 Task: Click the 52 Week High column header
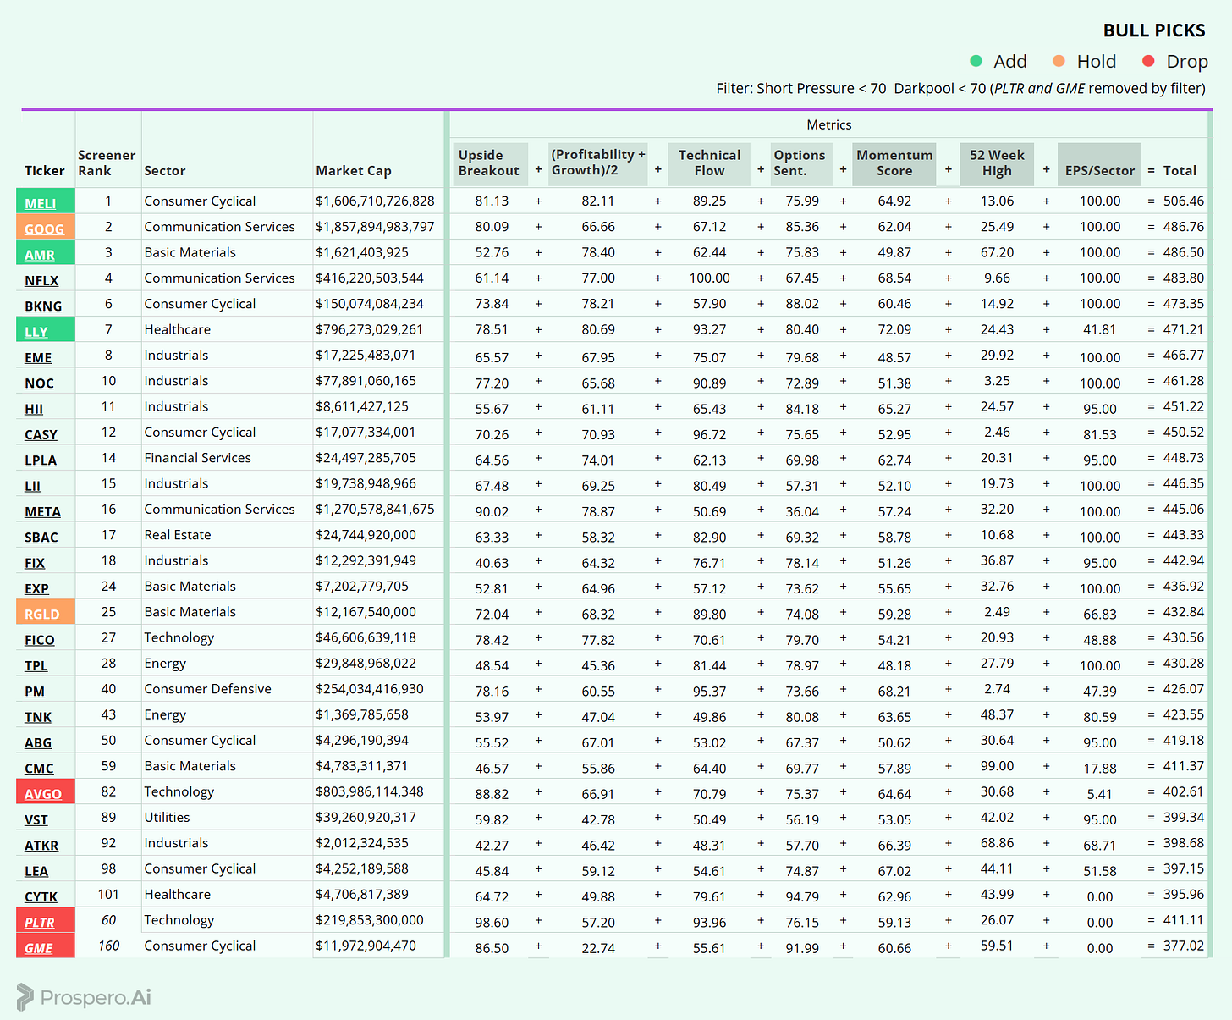coord(997,163)
